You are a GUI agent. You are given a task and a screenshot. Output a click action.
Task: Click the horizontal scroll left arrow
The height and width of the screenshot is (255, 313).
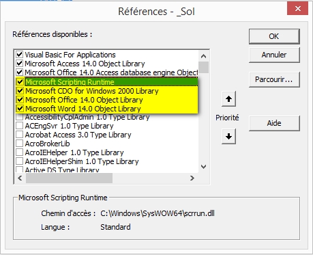[x=20, y=178]
